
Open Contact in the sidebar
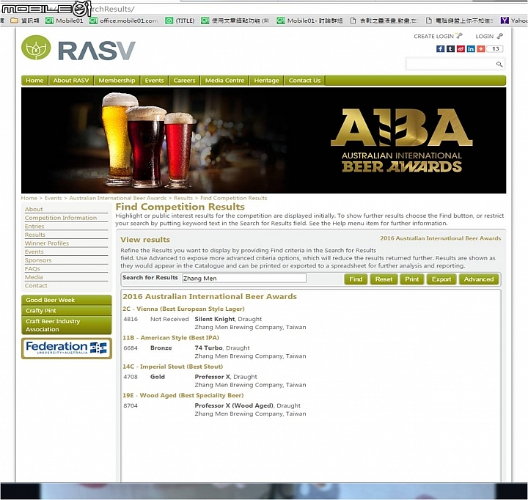point(36,285)
